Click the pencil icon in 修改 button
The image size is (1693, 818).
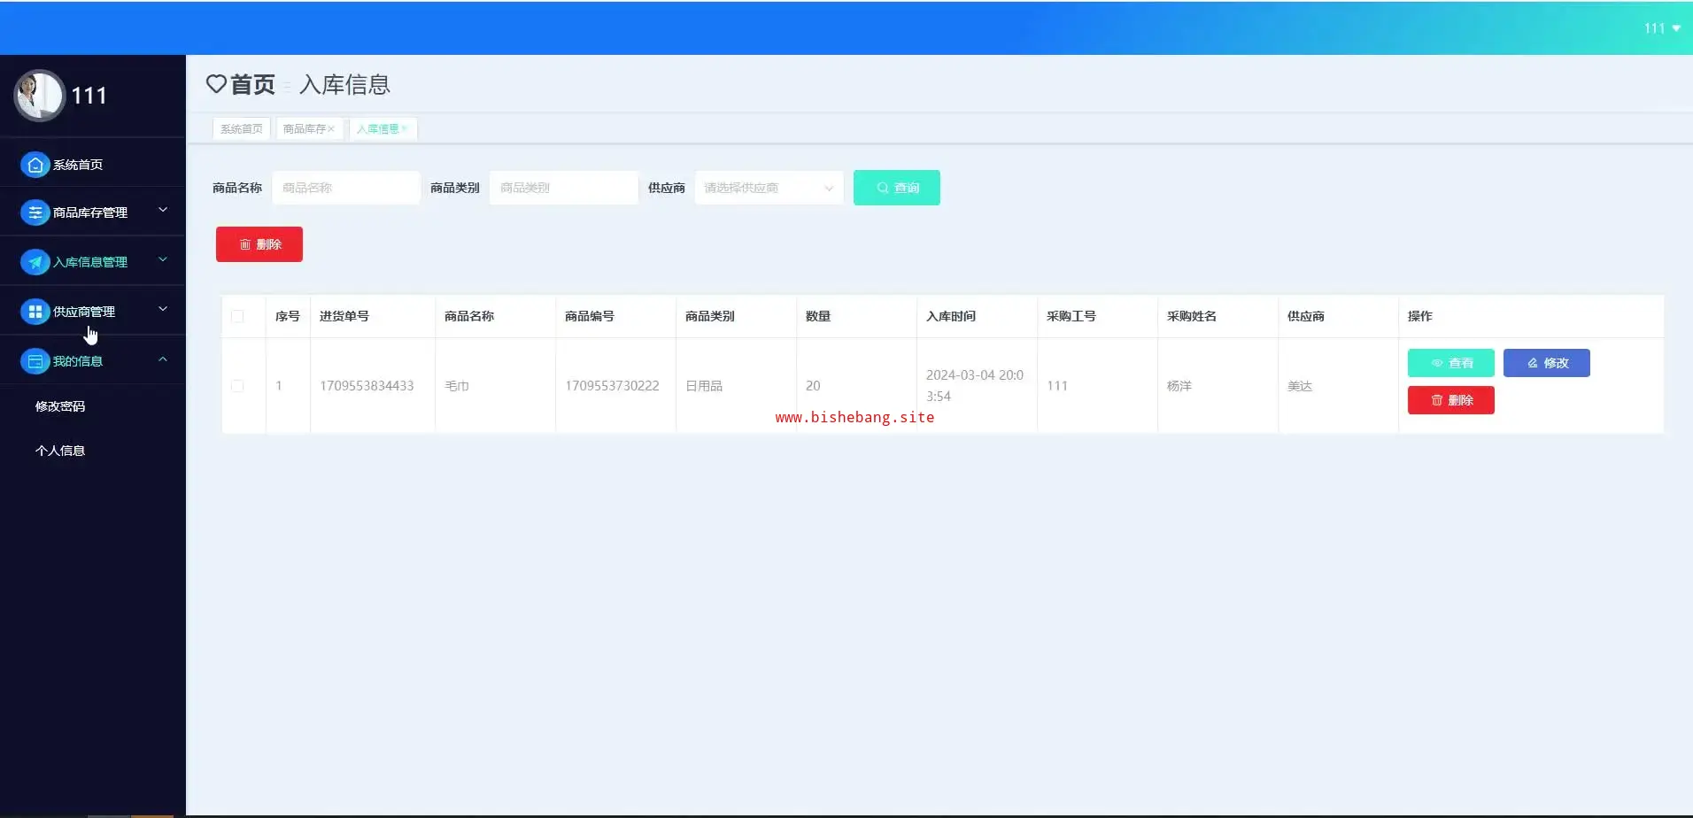[x=1533, y=363]
